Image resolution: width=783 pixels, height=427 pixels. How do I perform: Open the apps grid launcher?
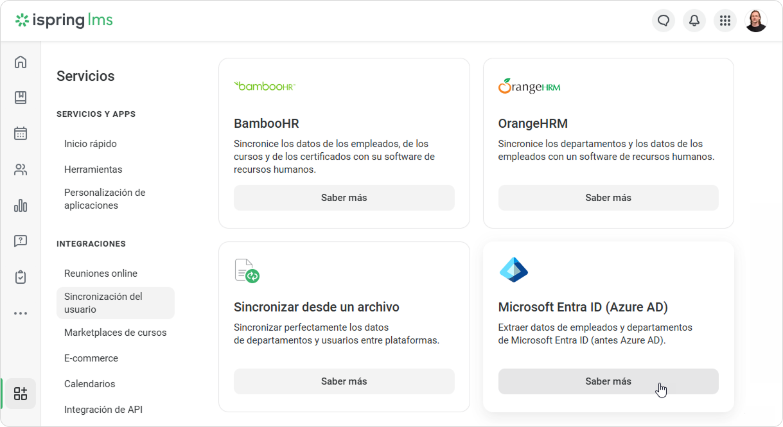pyautogui.click(x=725, y=21)
